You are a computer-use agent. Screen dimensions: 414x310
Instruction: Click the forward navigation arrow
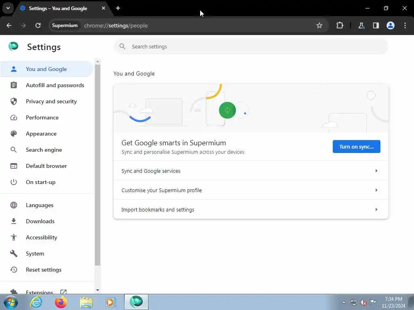coord(23,25)
